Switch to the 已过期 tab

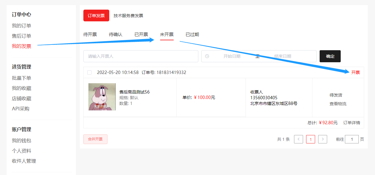click(192, 35)
